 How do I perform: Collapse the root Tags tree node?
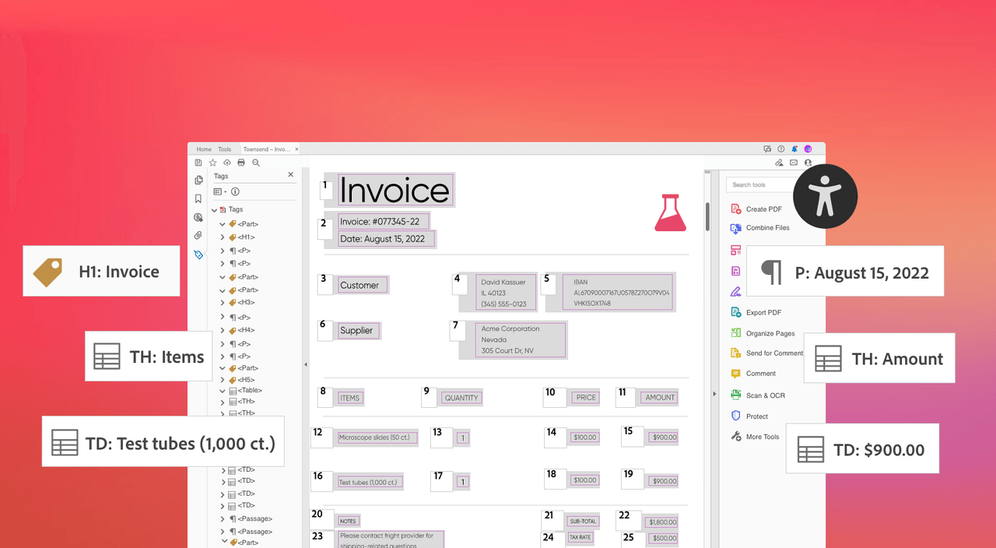pyautogui.click(x=214, y=210)
